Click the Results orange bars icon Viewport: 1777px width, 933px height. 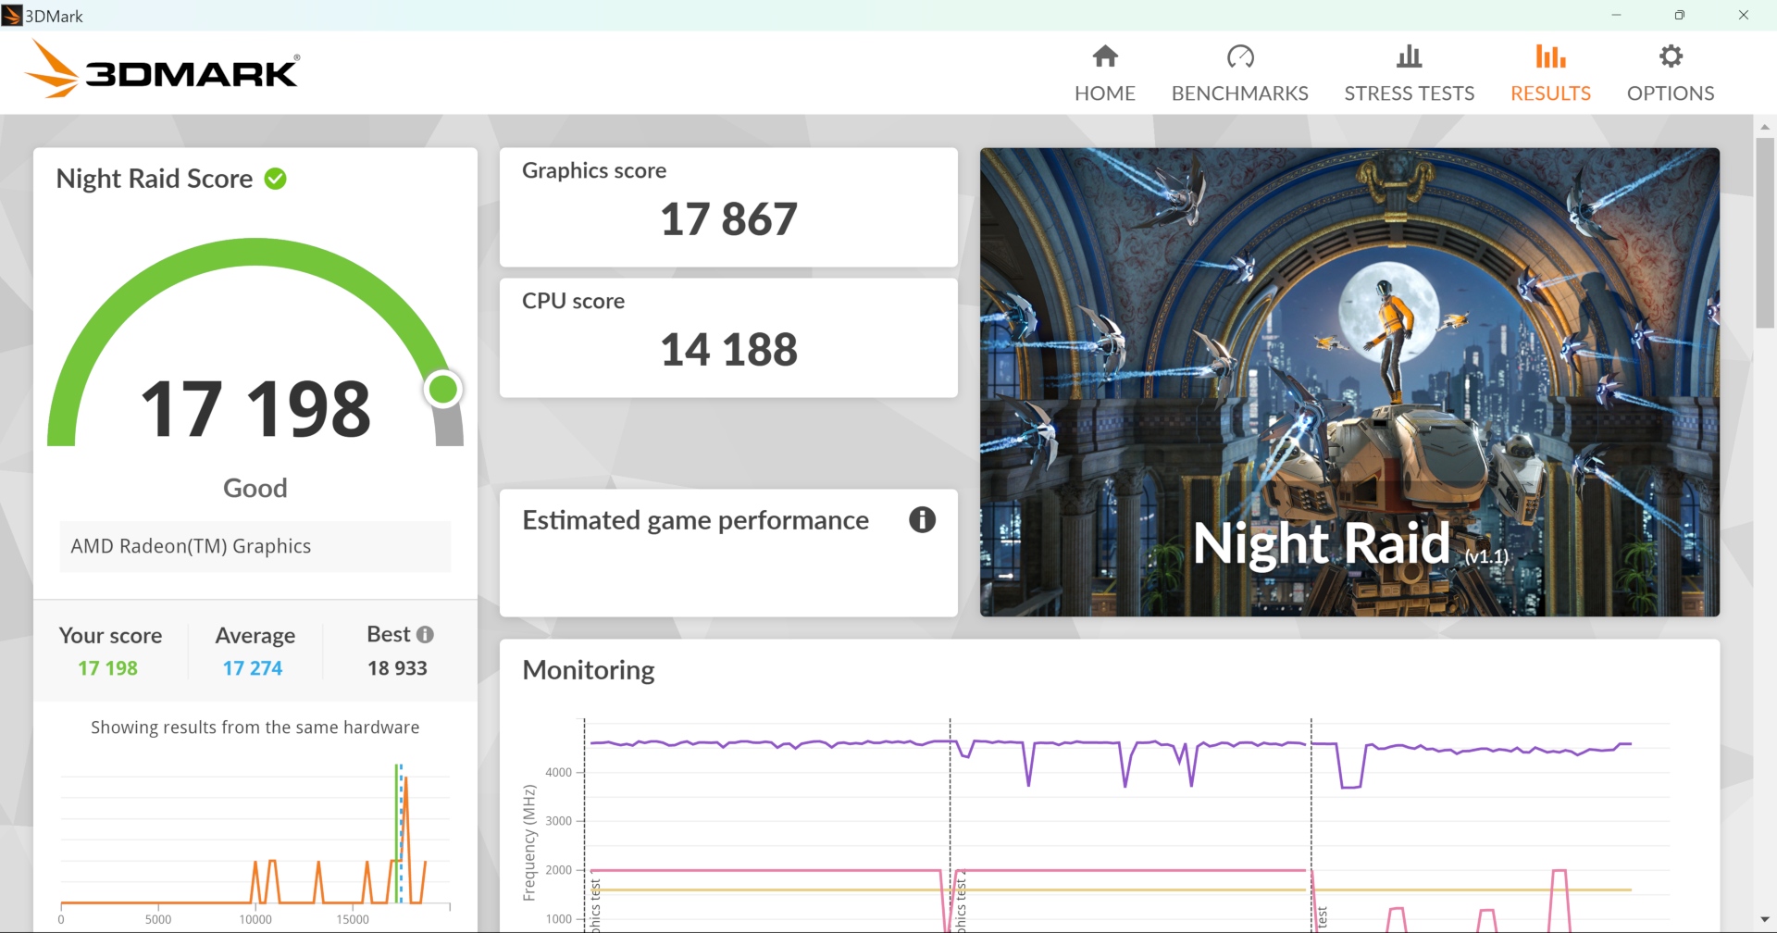1550,57
